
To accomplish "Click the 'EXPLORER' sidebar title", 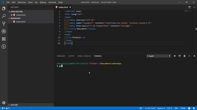I will (x=14, y=7).
